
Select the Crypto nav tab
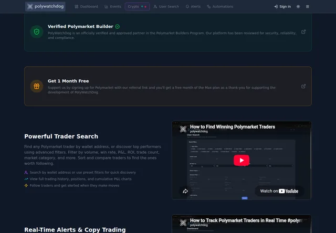tap(137, 7)
